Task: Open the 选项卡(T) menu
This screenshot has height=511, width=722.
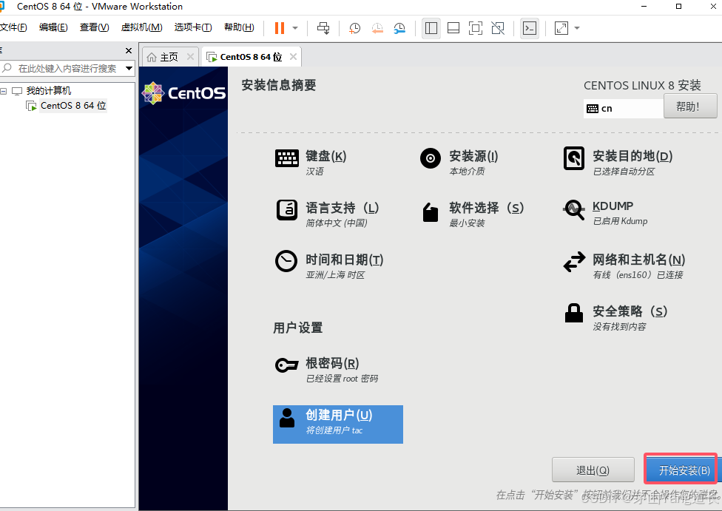Action: coord(193,27)
